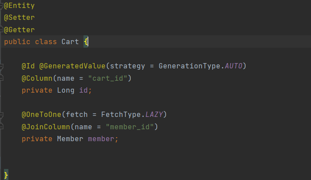This screenshot has width=311, height=180.
Task: Click the capitalized Member type name
Action: pyautogui.click(x=70, y=139)
